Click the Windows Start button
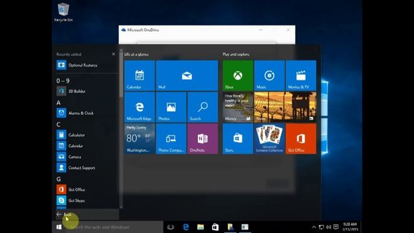Image resolution: width=414 pixels, height=233 pixels. point(59,227)
